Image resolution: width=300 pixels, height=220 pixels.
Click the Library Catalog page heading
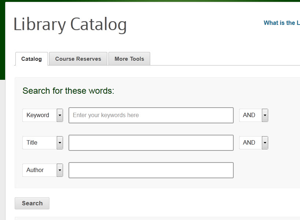70,24
